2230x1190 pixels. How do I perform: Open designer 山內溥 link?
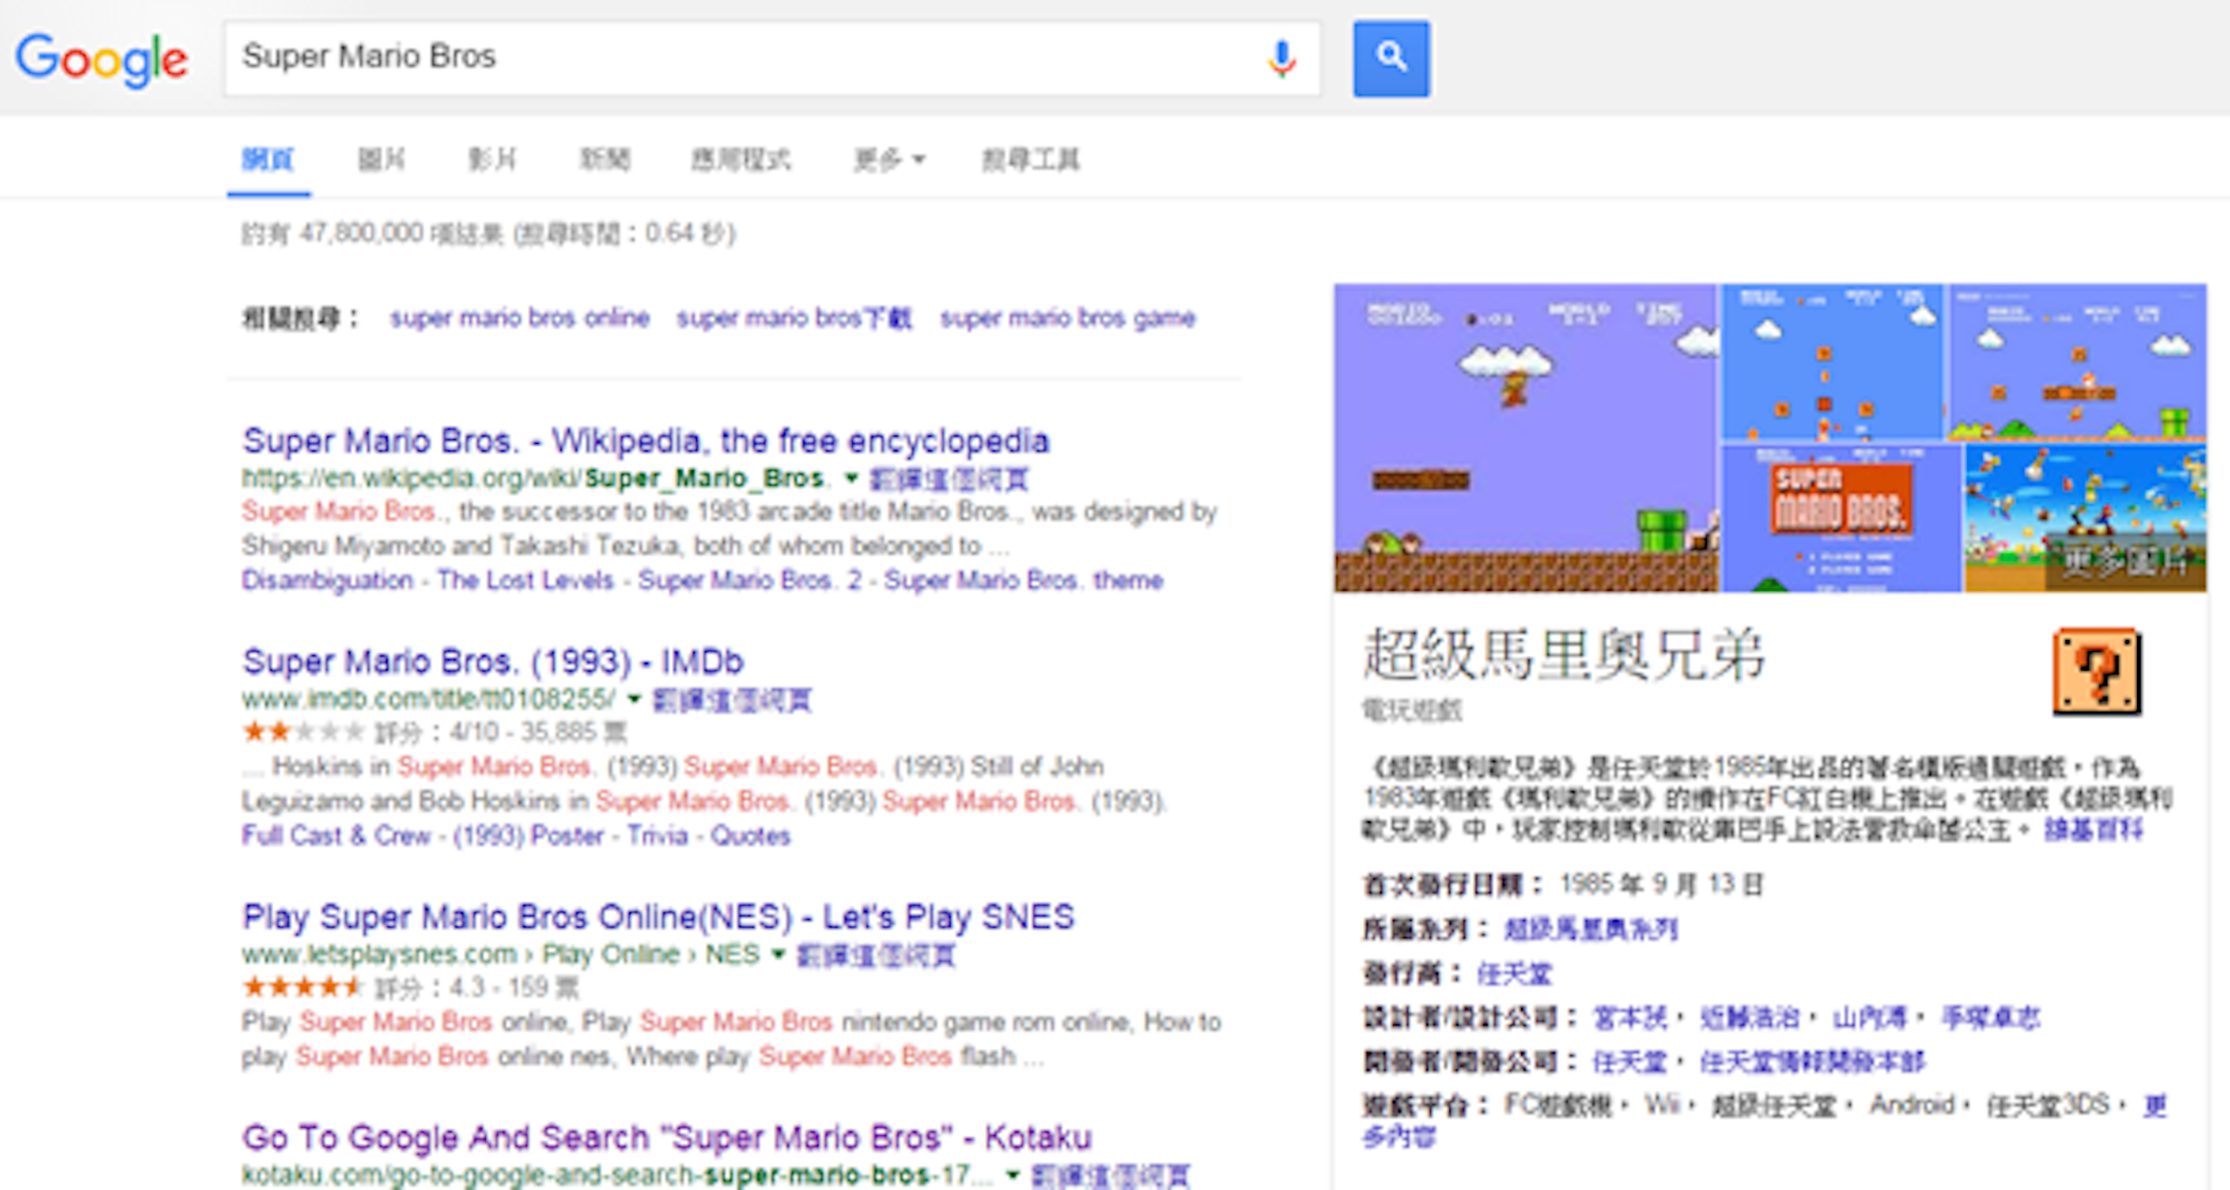[1869, 1018]
